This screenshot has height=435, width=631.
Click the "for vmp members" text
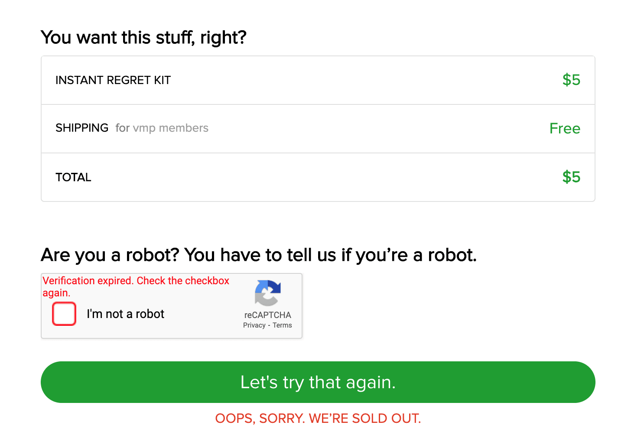click(162, 128)
